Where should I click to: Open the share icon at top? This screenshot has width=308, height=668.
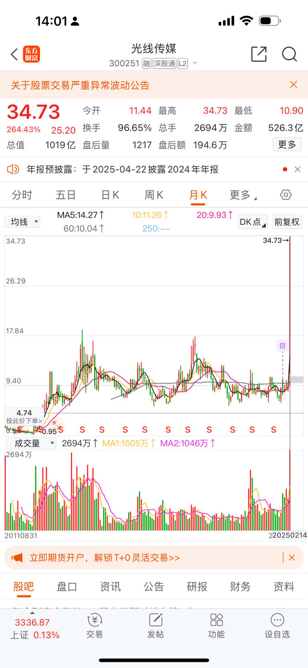pyautogui.click(x=259, y=54)
